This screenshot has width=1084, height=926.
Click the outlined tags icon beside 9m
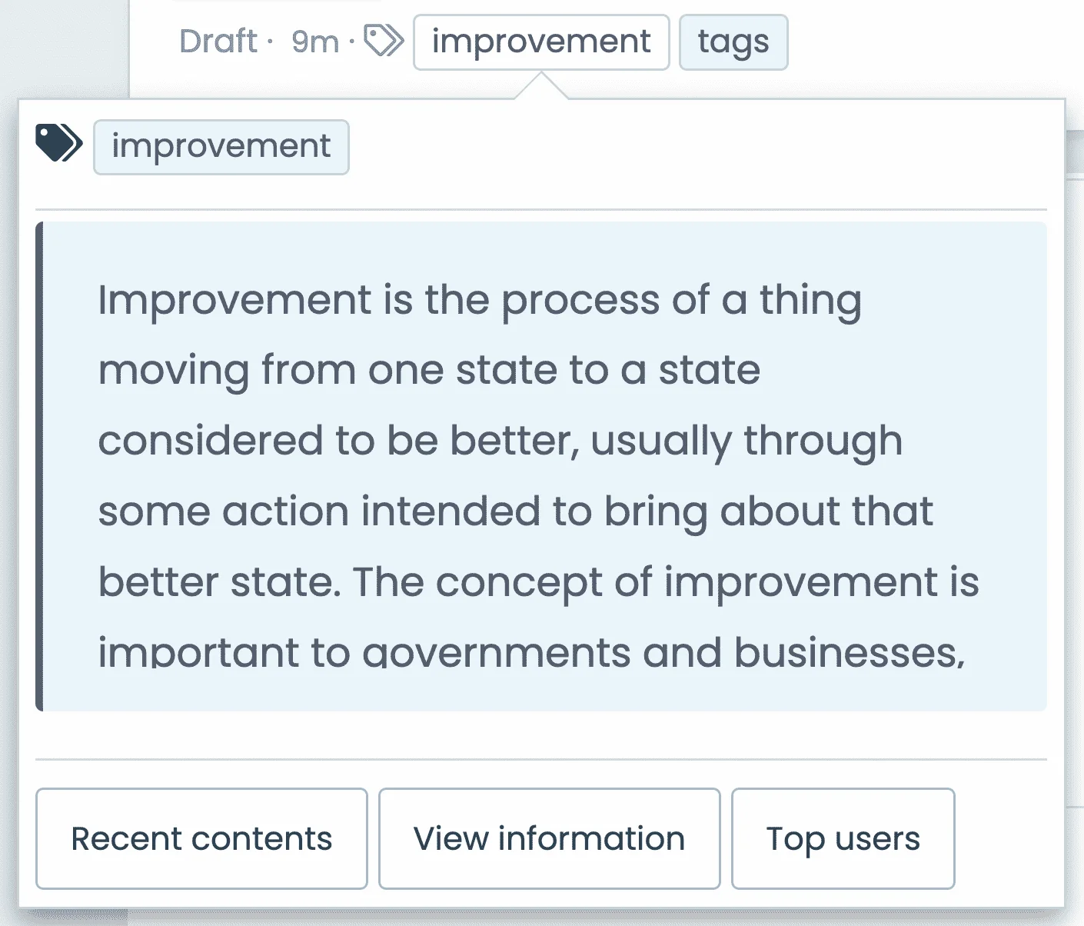383,41
